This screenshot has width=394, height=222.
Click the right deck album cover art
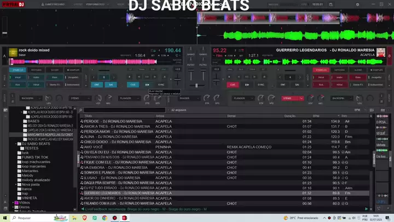tap(381, 53)
